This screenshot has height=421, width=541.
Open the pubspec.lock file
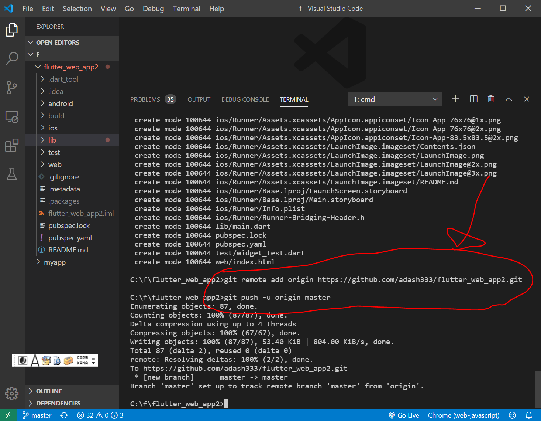(72, 225)
